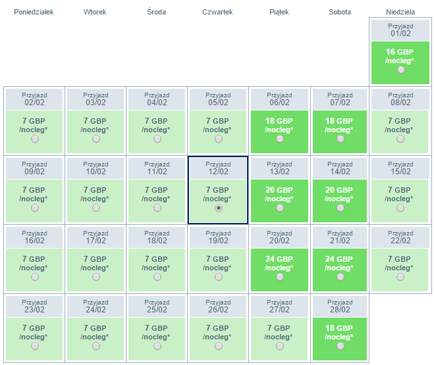The height and width of the screenshot is (365, 436).
Task: Select the 14/02 radio button
Action: [x=341, y=208]
